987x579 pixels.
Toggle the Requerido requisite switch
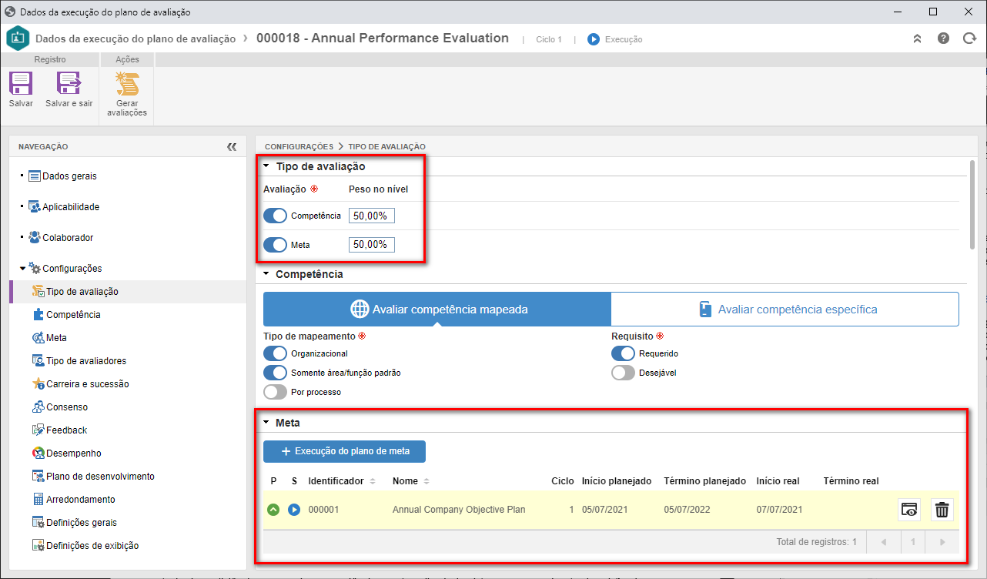[623, 353]
